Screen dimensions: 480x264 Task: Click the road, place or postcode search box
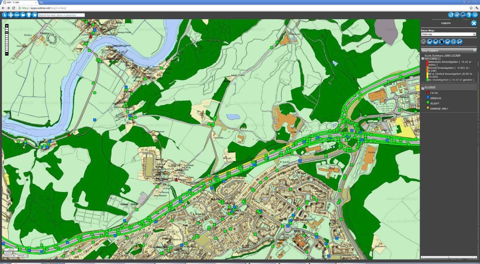point(61,15)
